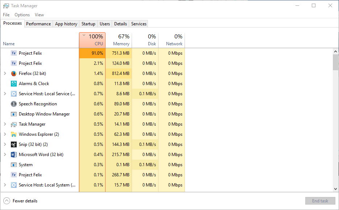The height and width of the screenshot is (210, 339).
Task: Click the Fewer details link text
Action: pyautogui.click(x=25, y=201)
